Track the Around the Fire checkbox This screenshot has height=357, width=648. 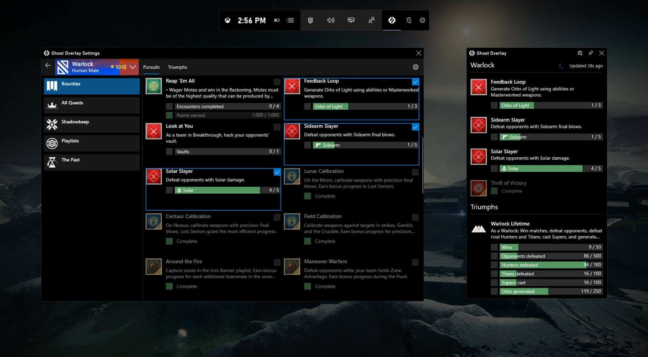click(x=277, y=262)
